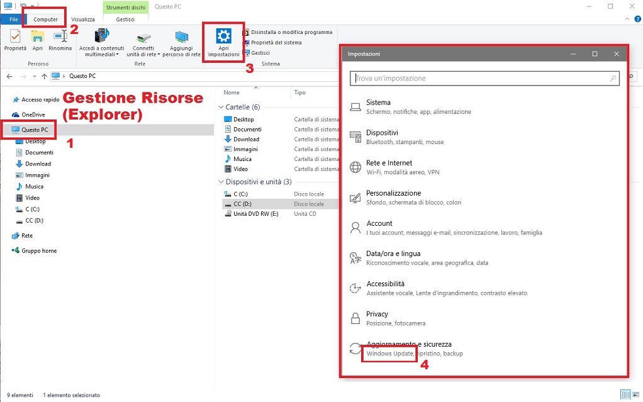
Task: Collapse the Dispositivi e unità (3) group
Action: [x=221, y=182]
